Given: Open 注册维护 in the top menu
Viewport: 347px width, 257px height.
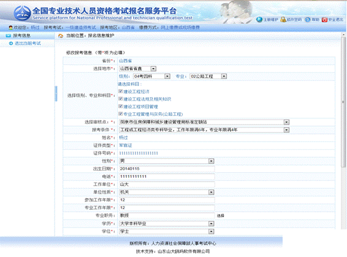Looking at the screenshot, I should point(270,20).
